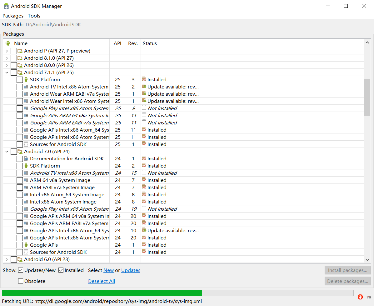Click the green robot icon of API 24 SDK Platform
374x306 pixels.
pyautogui.click(x=26, y=166)
